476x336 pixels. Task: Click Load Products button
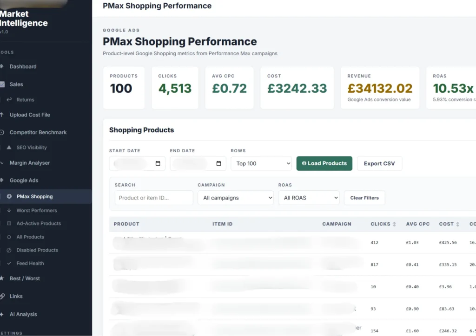pos(324,164)
